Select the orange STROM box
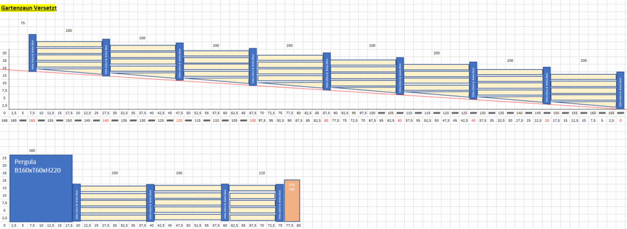 pos(292,200)
